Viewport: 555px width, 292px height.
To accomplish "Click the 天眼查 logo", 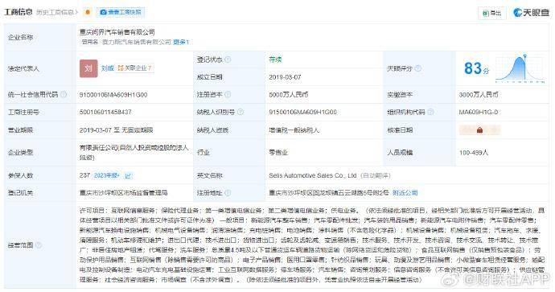I will tap(532, 13).
